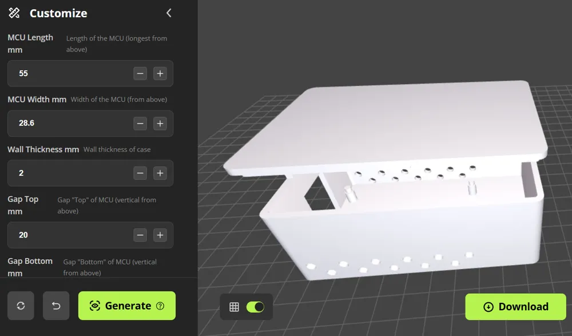The image size is (572, 336).
Task: Toggle the grid display switch off
Action: click(257, 307)
